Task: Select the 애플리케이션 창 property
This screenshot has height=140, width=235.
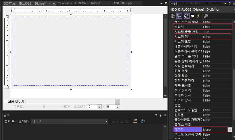Action: pos(186,46)
